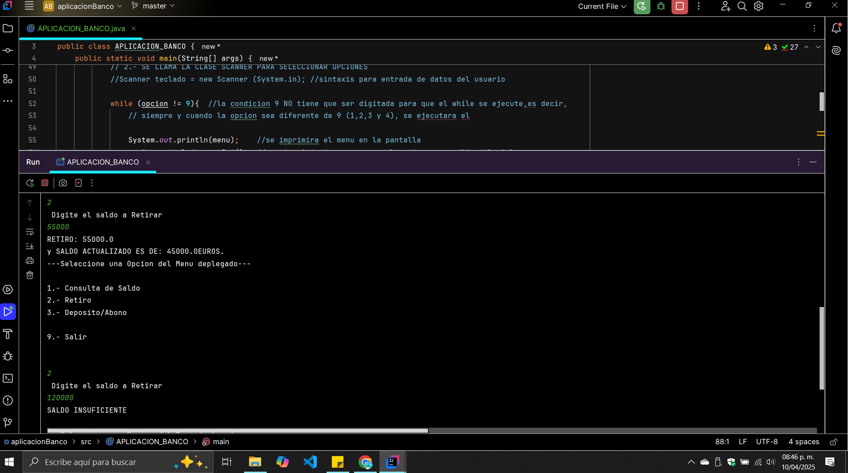Toggle read-only lock in status bar
Viewport: 848px width, 473px height.
834,442
